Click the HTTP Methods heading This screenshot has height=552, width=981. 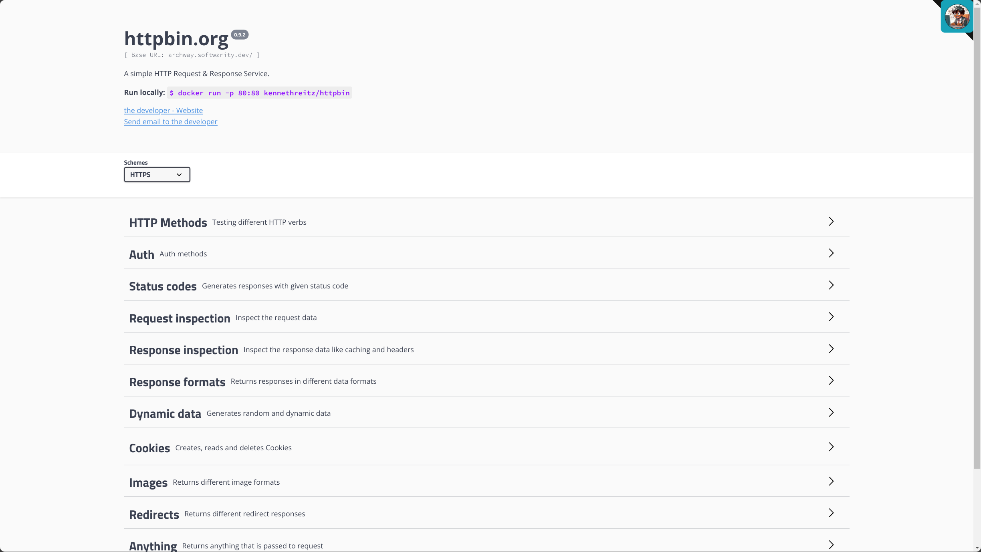pyautogui.click(x=168, y=223)
